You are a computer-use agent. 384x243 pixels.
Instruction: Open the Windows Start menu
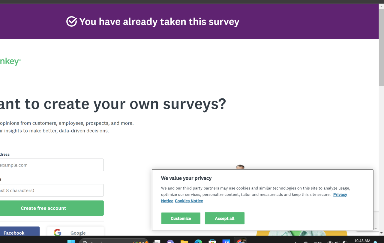[x=71, y=241]
